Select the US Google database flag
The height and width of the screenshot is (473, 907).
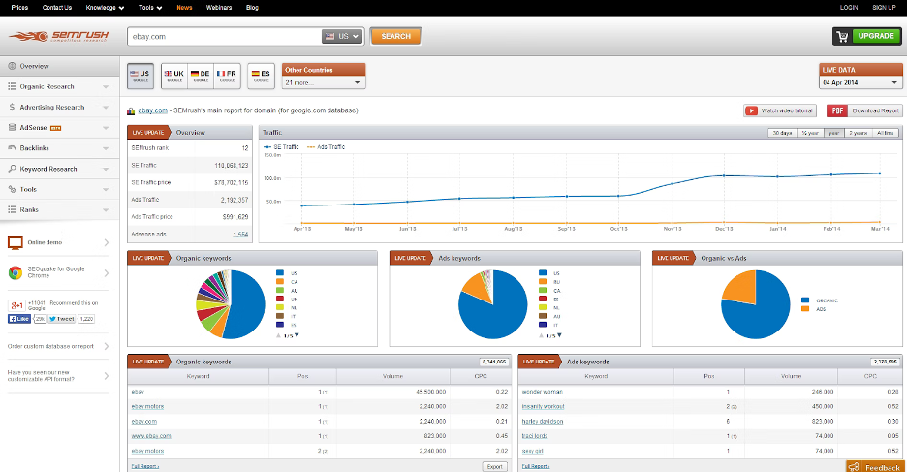point(140,76)
